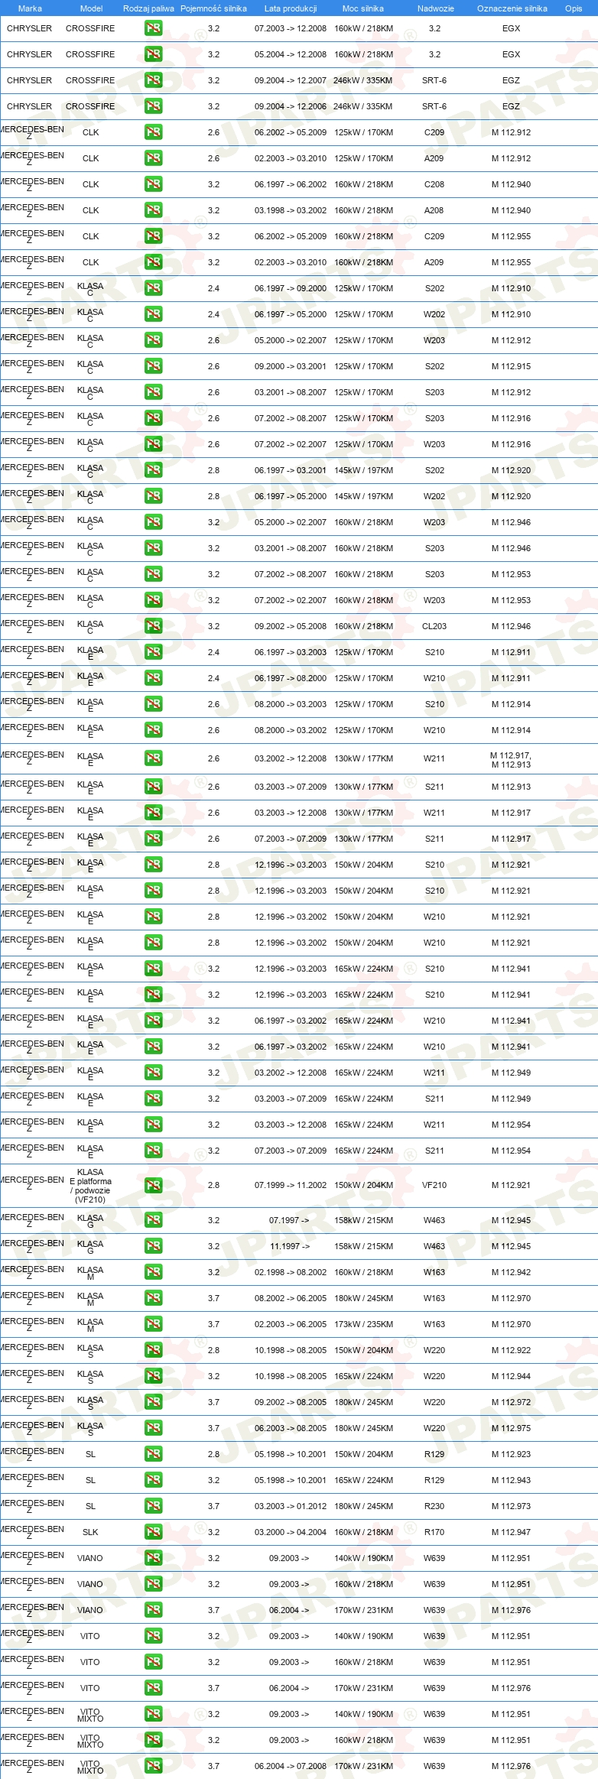Click the engine code M 112.915
Viewport: 598px width, 1779px height.
click(511, 366)
